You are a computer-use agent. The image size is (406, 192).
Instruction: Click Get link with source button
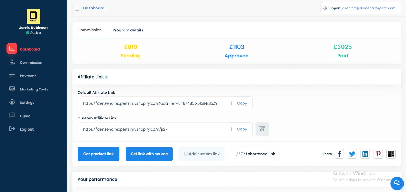click(x=149, y=154)
